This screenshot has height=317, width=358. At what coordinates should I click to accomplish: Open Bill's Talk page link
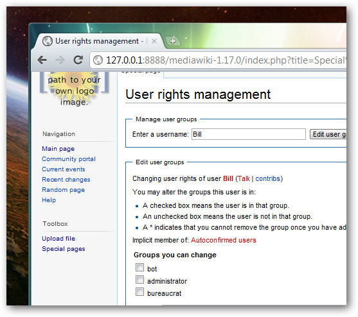(244, 178)
